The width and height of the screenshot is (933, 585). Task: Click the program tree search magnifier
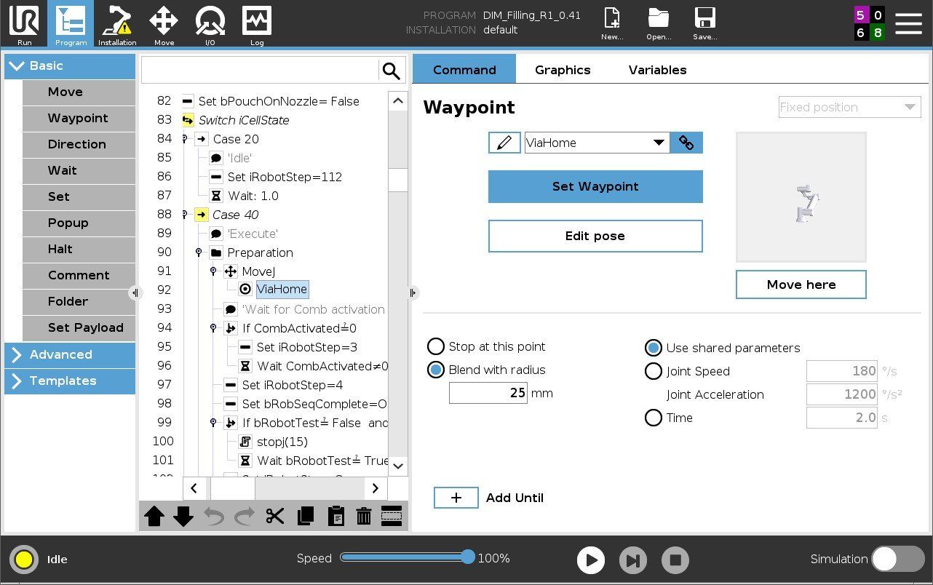(x=391, y=71)
